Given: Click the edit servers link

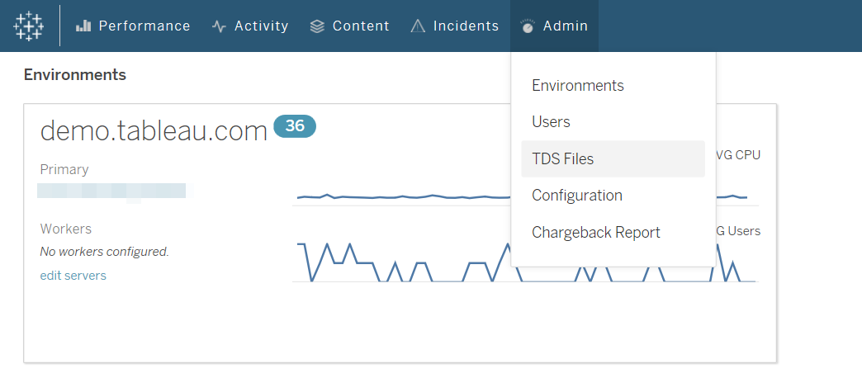Looking at the screenshot, I should [x=73, y=276].
